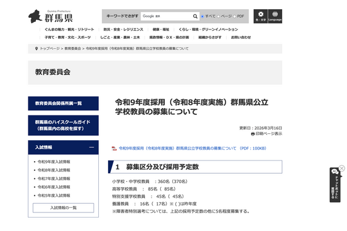Open the Language globe menu
347x231 pixels.
pyautogui.click(x=275, y=16)
